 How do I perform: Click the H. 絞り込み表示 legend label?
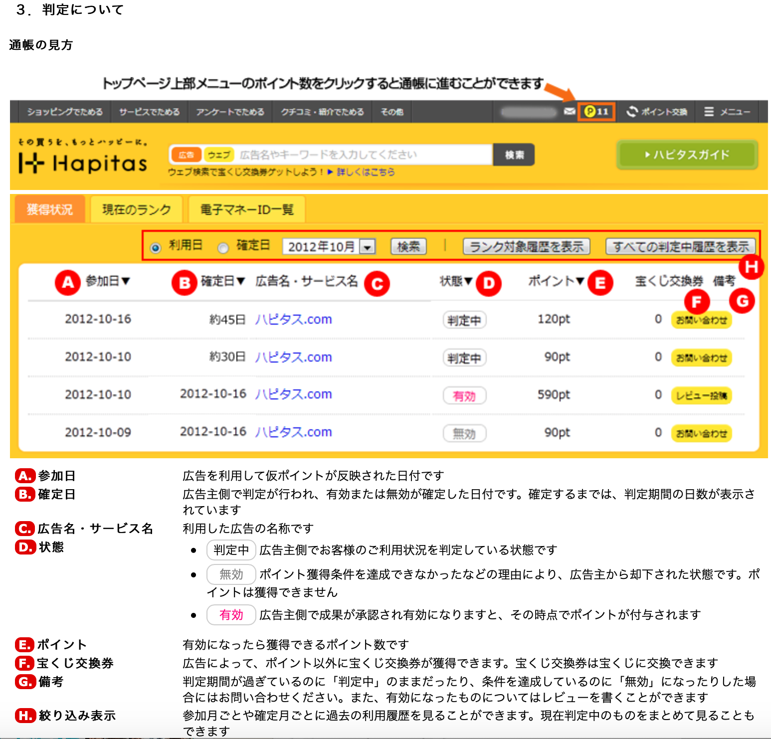coord(66,716)
